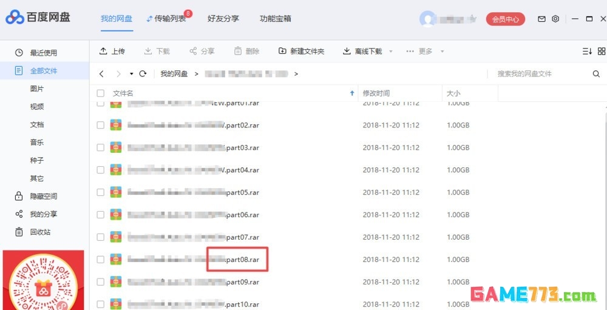Image resolution: width=607 pixels, height=310 pixels.
Task: Click the 分享 share button
Action: [x=202, y=51]
